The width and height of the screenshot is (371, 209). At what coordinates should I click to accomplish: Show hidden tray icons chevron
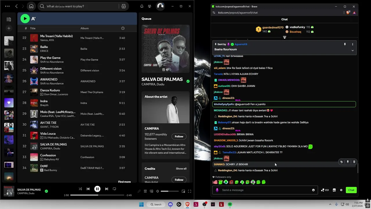pos(330,204)
